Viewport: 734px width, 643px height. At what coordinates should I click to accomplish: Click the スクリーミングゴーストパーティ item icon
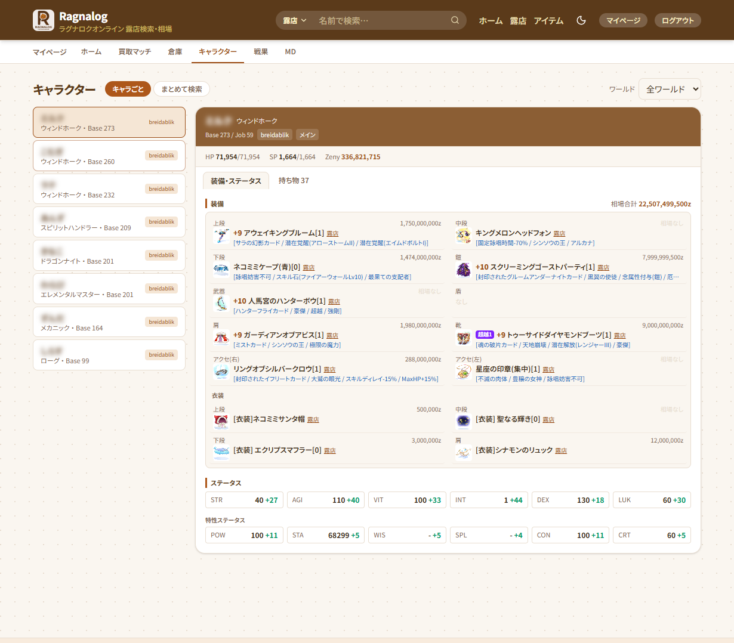coord(464,270)
